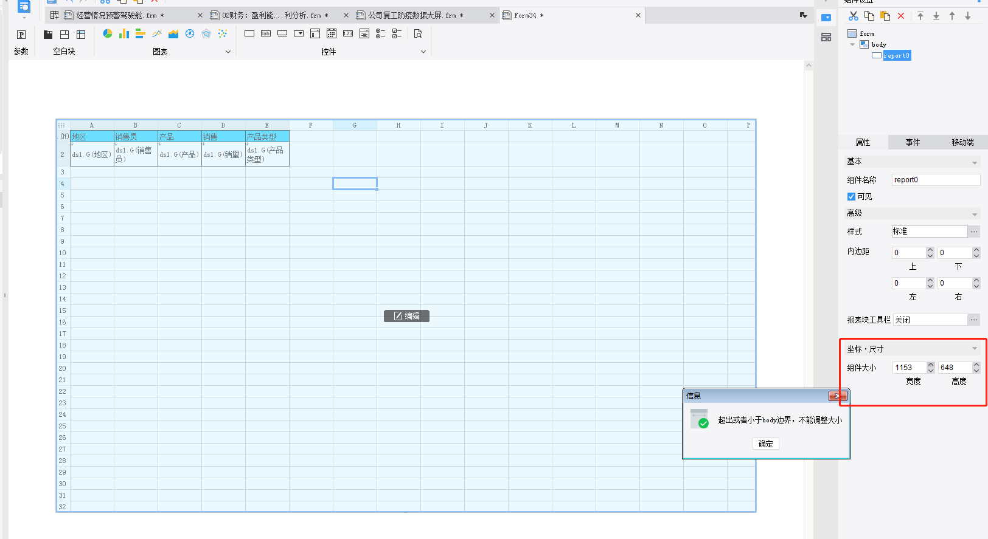
Task: Move component down one layer arrow
Action: pos(968,16)
